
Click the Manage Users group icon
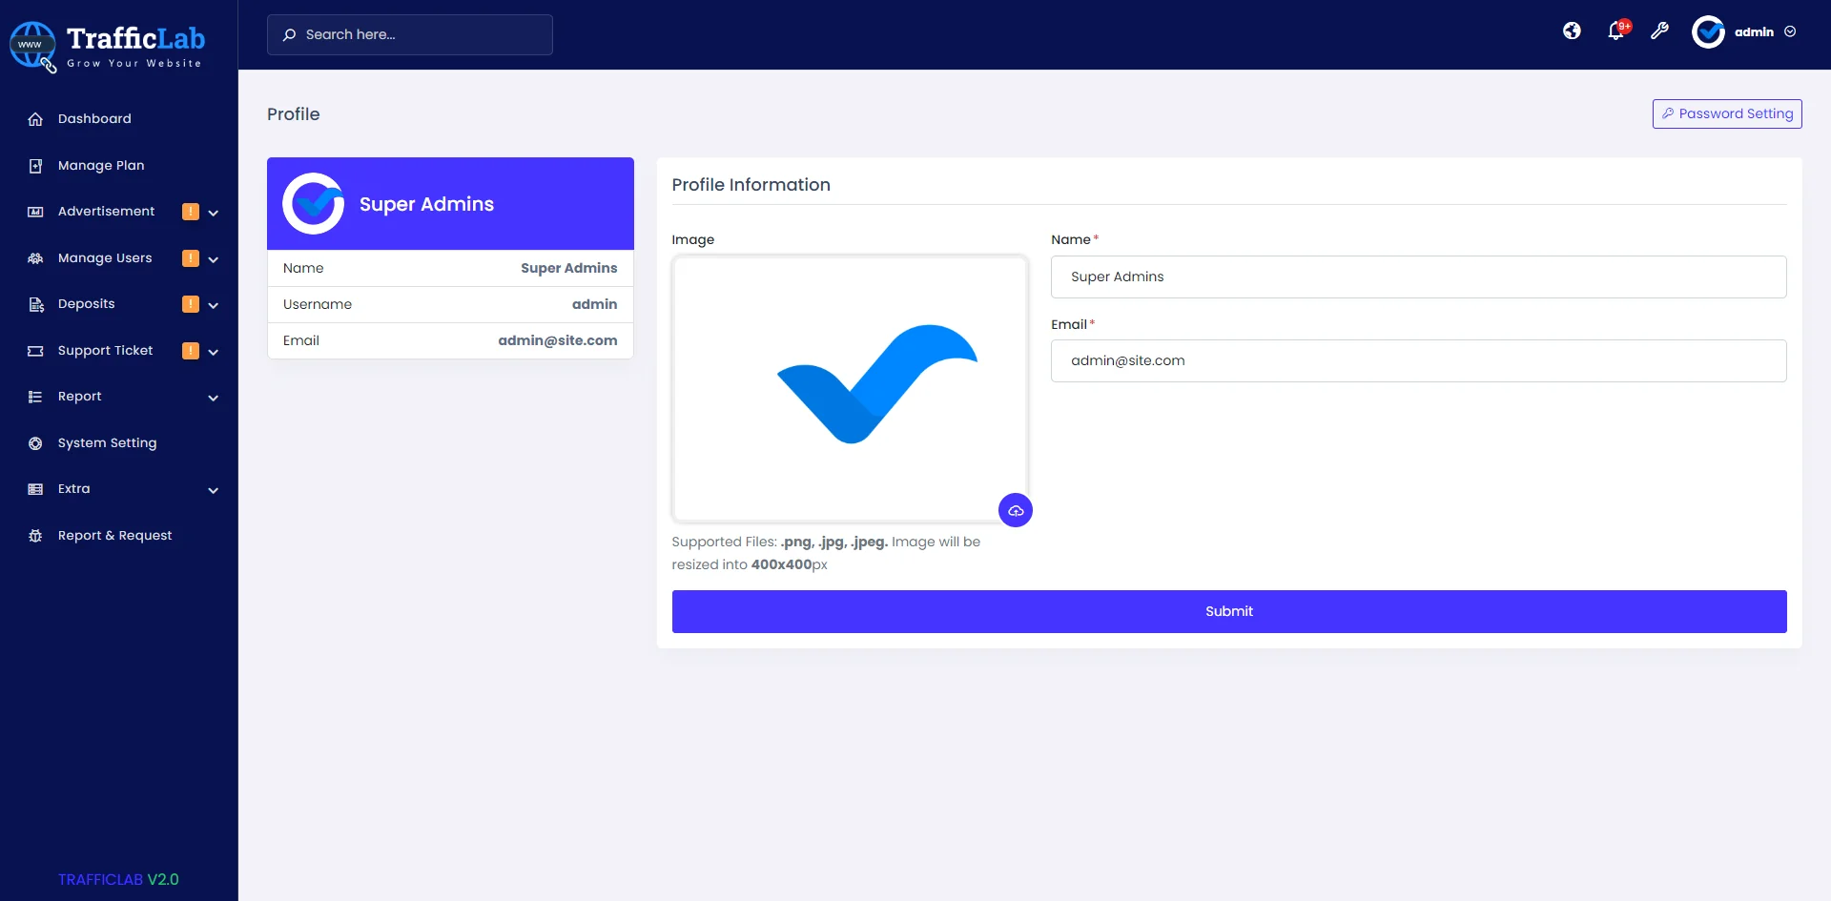tap(35, 258)
